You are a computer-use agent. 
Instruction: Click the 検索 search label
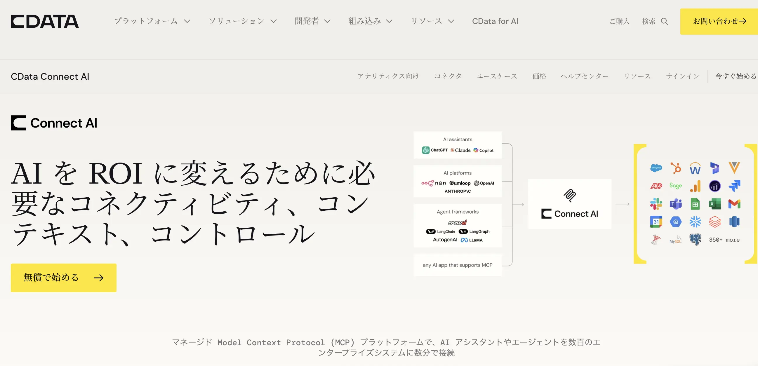click(649, 21)
